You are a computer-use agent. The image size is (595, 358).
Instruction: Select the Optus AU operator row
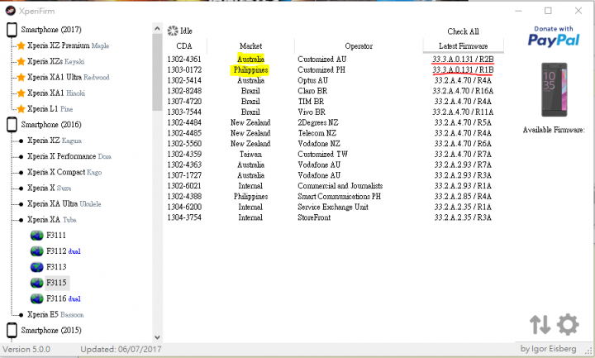(x=336, y=80)
